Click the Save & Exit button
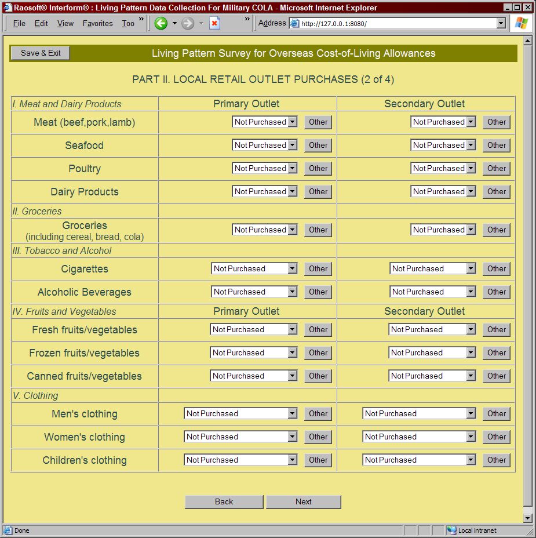 tap(41, 53)
